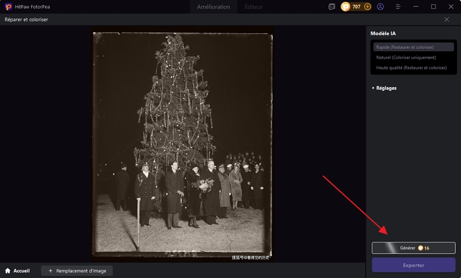Switch to the Amélioration tab
The height and width of the screenshot is (278, 461).
(x=213, y=7)
